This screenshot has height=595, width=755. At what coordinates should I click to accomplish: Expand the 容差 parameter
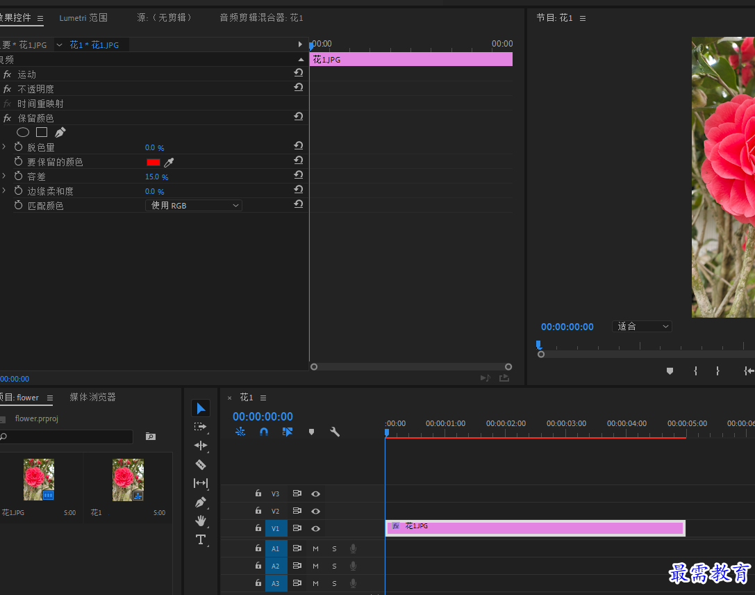pos(4,176)
